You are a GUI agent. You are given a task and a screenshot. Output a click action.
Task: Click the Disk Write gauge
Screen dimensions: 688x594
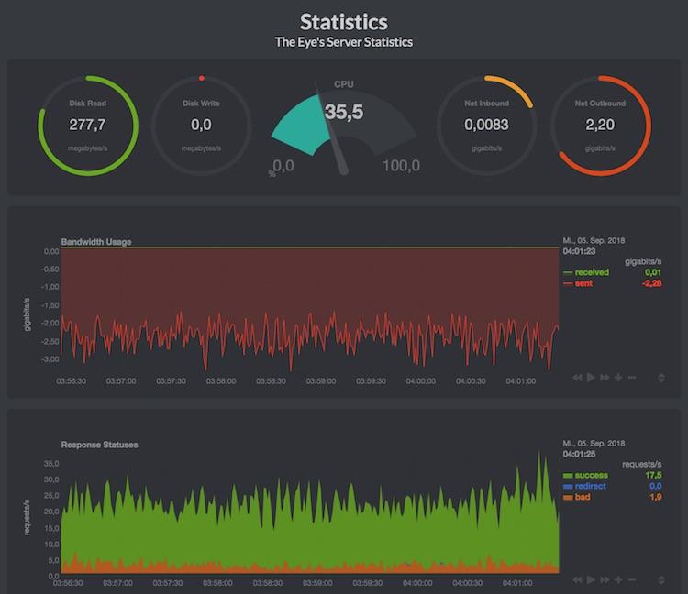click(x=202, y=126)
